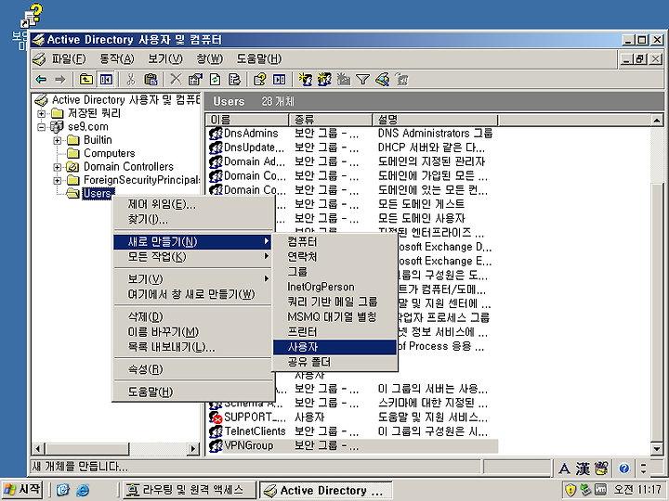The height and width of the screenshot is (501, 669).
Task: Choose 찾기(I)... from context menu
Action: 192,220
